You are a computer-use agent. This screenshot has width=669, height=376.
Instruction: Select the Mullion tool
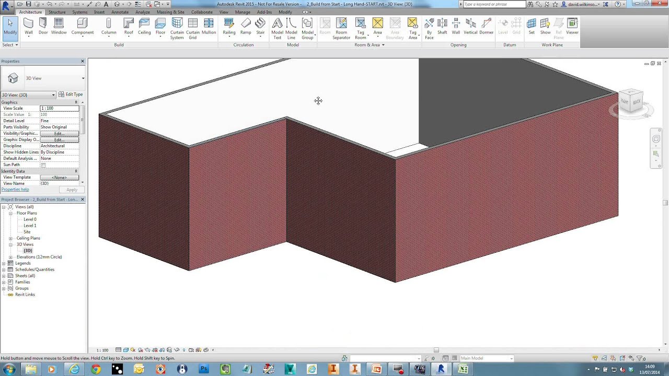(x=209, y=27)
